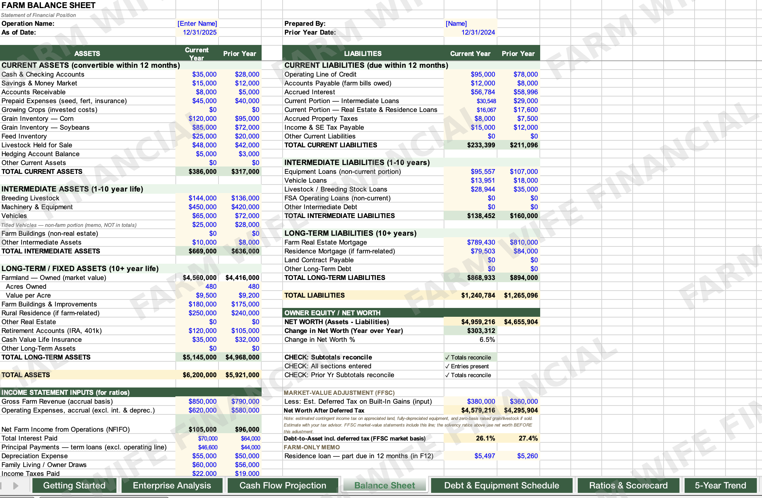Select Gross Farm Revenue value $850,000
Image resolution: width=762 pixels, height=498 pixels.
click(x=197, y=401)
